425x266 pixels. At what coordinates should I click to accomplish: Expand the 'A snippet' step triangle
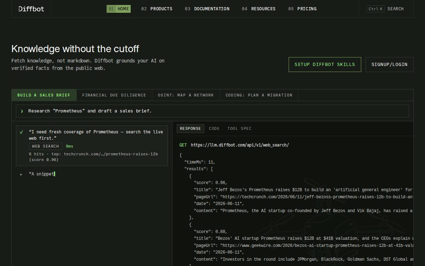[x=21, y=174]
